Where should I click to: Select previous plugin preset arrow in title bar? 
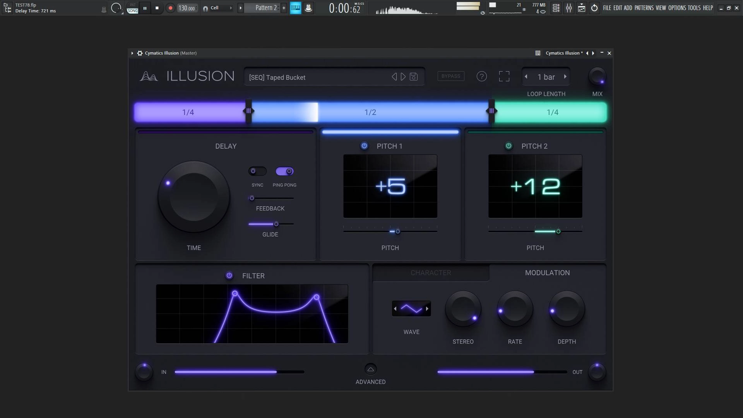[x=587, y=53]
